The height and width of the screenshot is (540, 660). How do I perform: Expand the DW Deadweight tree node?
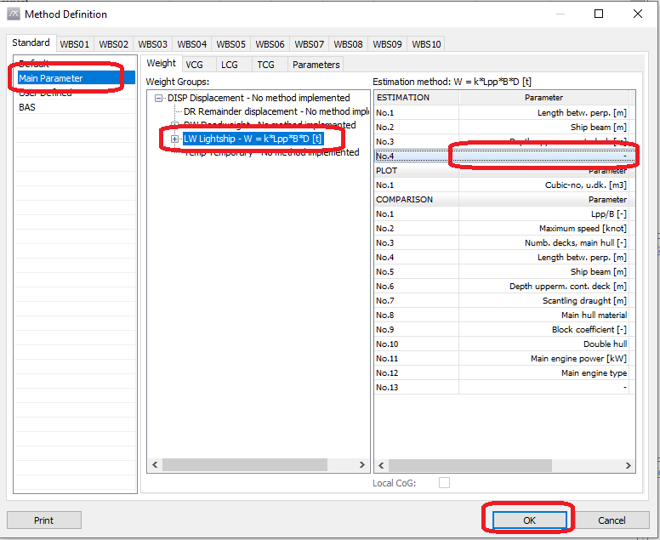click(x=175, y=125)
